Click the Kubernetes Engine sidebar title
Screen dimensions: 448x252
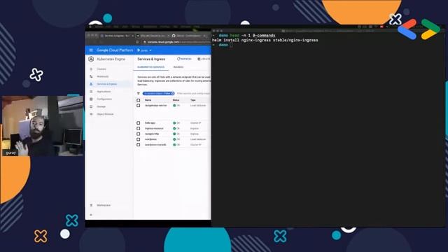click(x=111, y=59)
